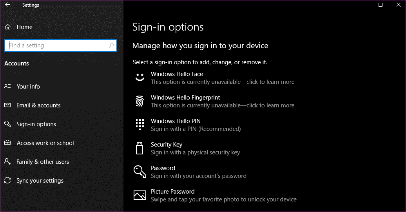The height and width of the screenshot is (212, 406).
Task: Click 'Sign in with a physical security key'
Action: click(196, 152)
